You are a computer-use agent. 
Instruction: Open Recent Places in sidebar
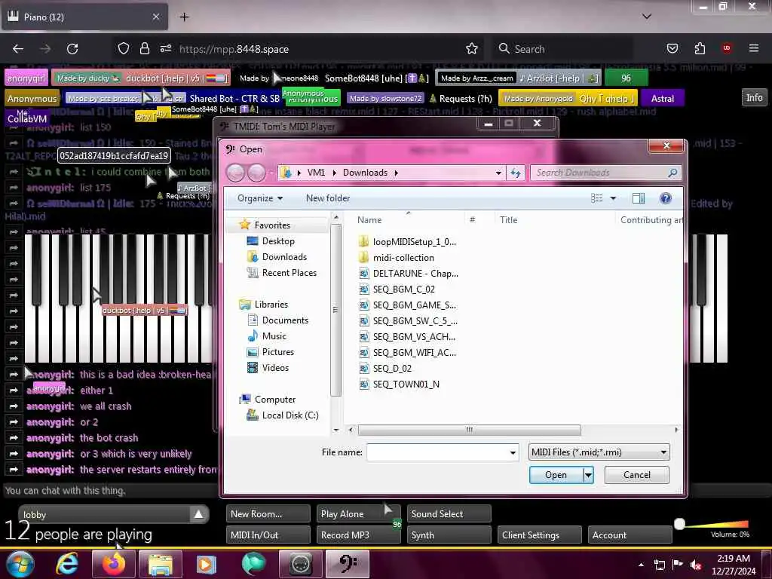tap(289, 273)
